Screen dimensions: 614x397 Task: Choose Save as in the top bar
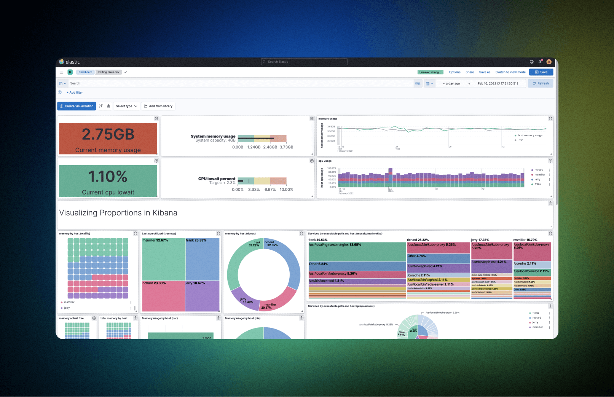click(x=485, y=72)
